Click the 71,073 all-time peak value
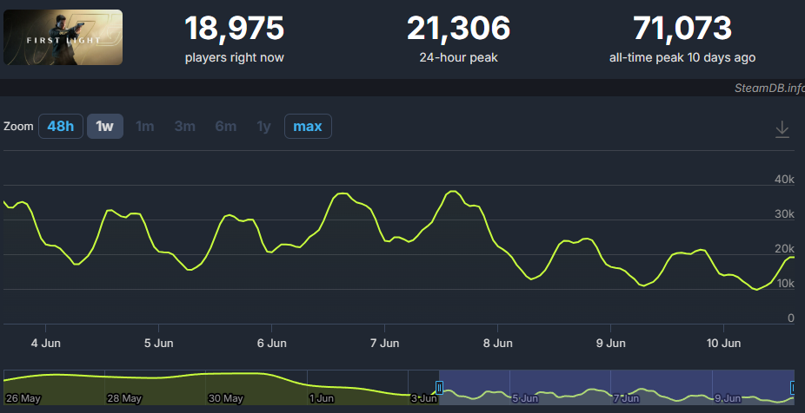Viewport: 805px width, 413px height. pos(682,28)
